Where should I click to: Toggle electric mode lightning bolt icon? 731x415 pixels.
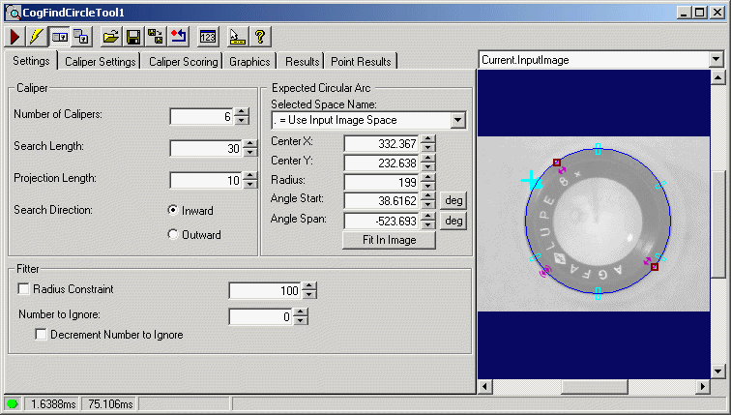37,37
